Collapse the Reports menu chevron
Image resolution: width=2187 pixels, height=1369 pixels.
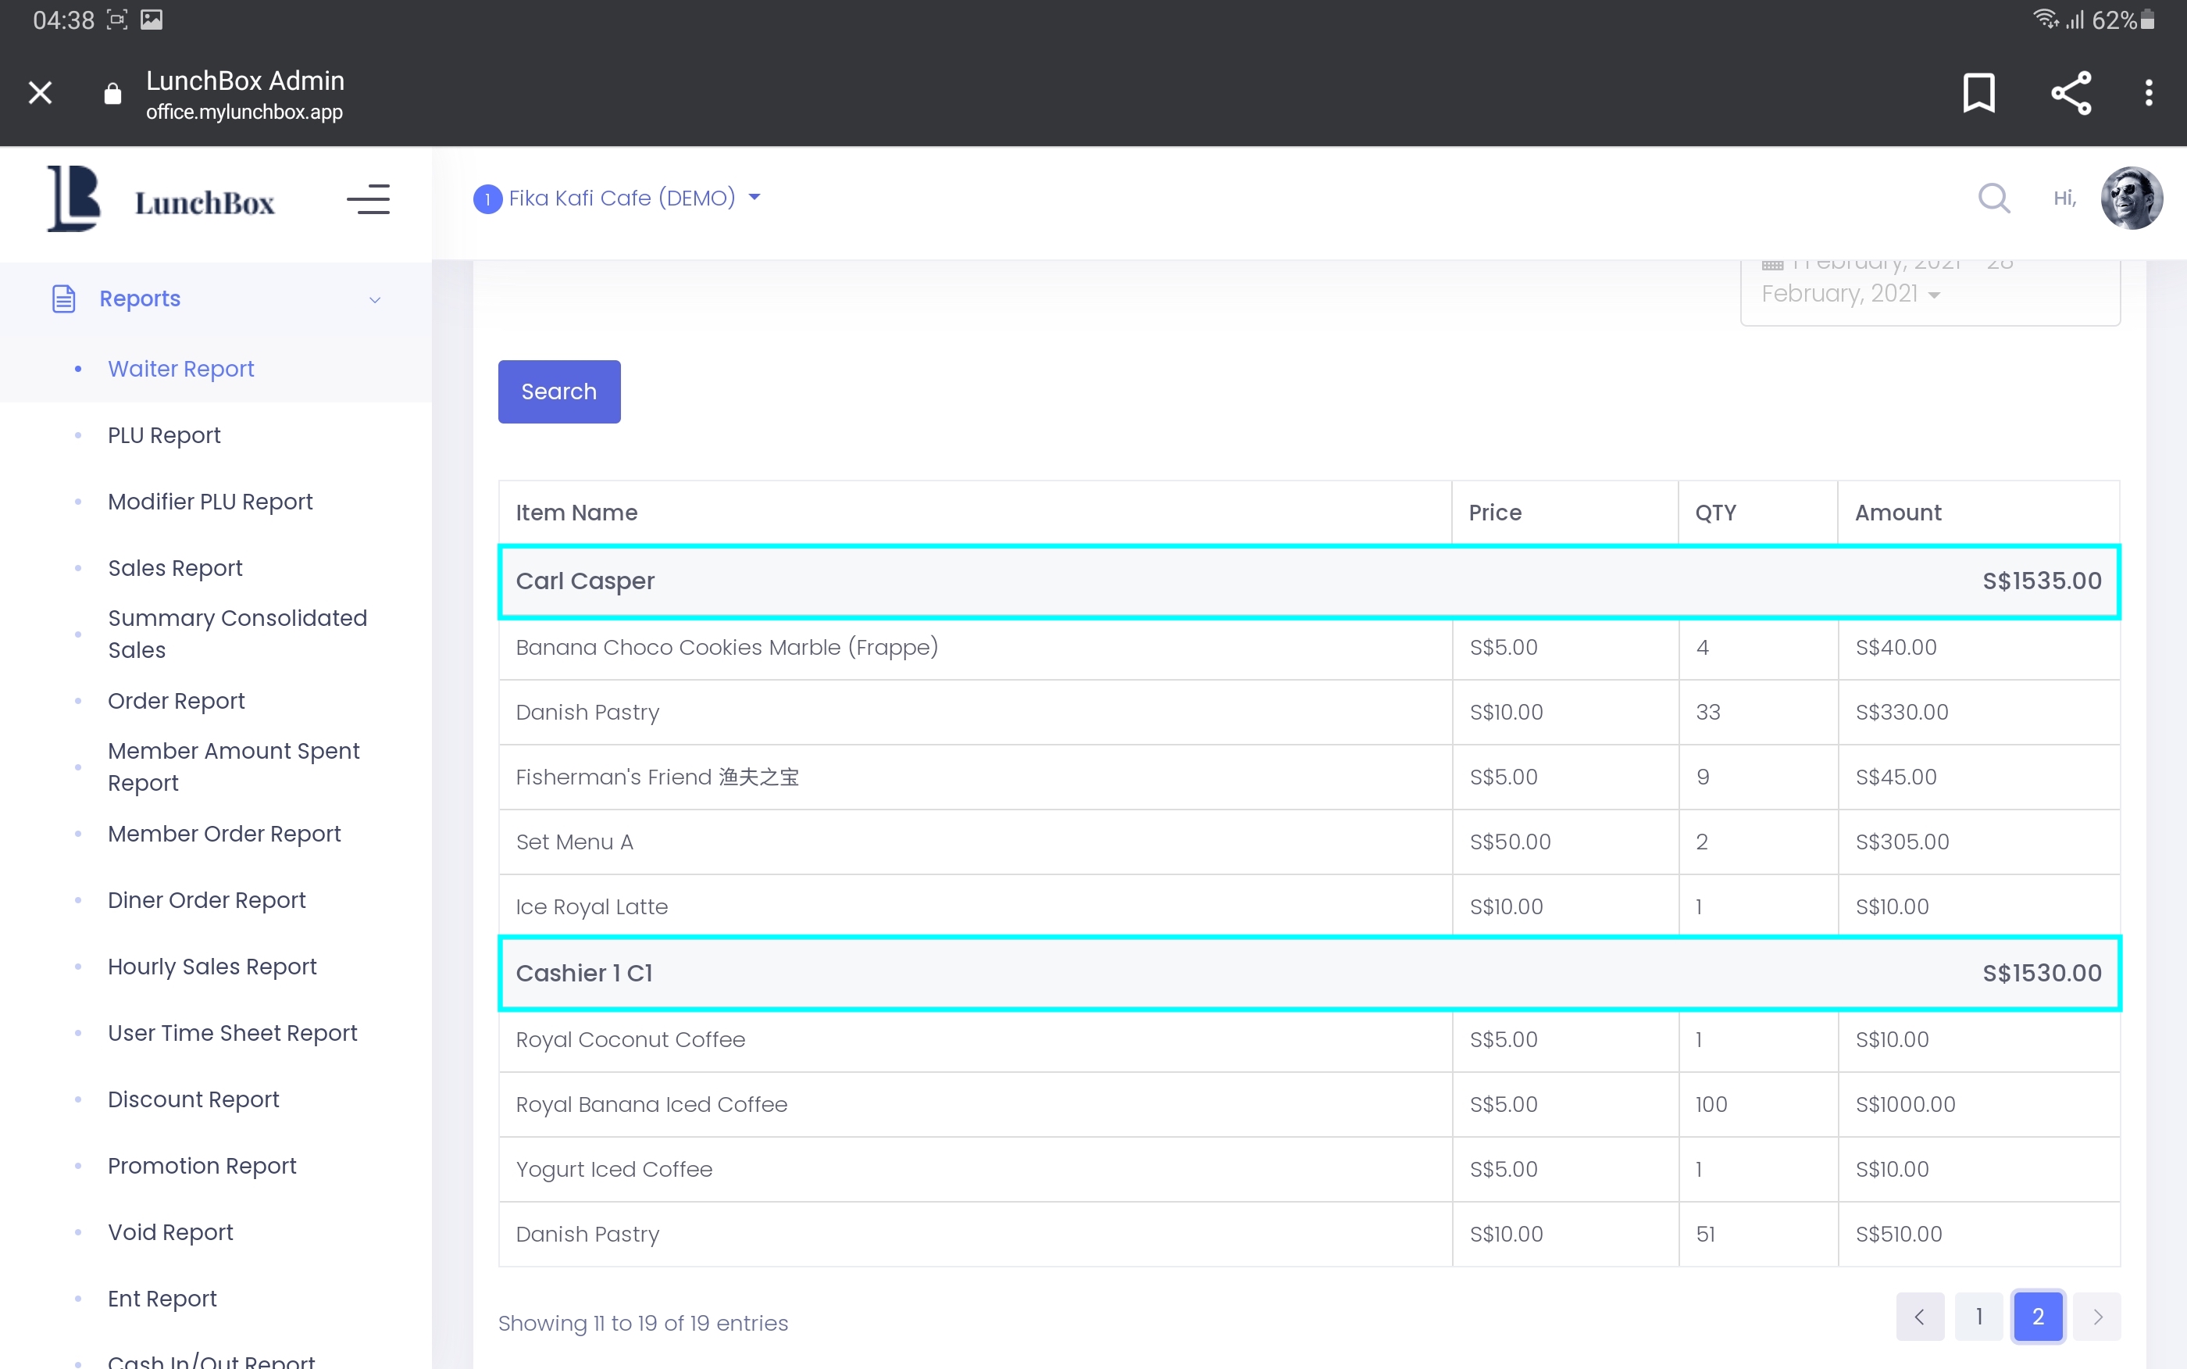pos(375,300)
